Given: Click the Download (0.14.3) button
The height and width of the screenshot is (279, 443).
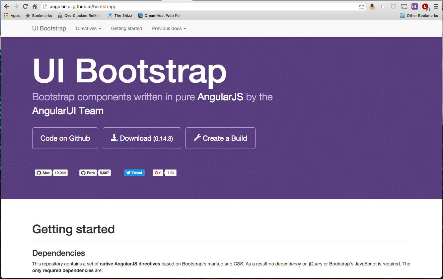Looking at the screenshot, I should (x=142, y=138).
